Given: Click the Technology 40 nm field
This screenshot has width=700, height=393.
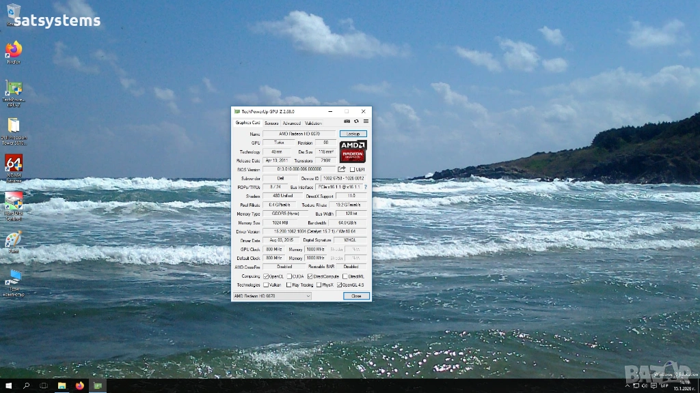Looking at the screenshot, I should coord(276,151).
